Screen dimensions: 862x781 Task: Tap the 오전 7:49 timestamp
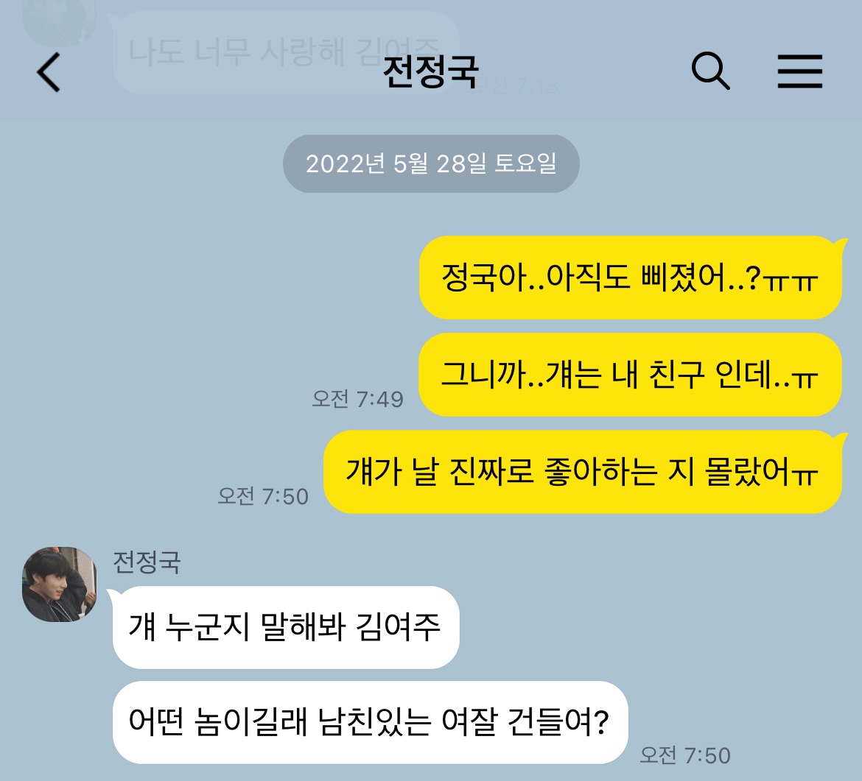(358, 399)
